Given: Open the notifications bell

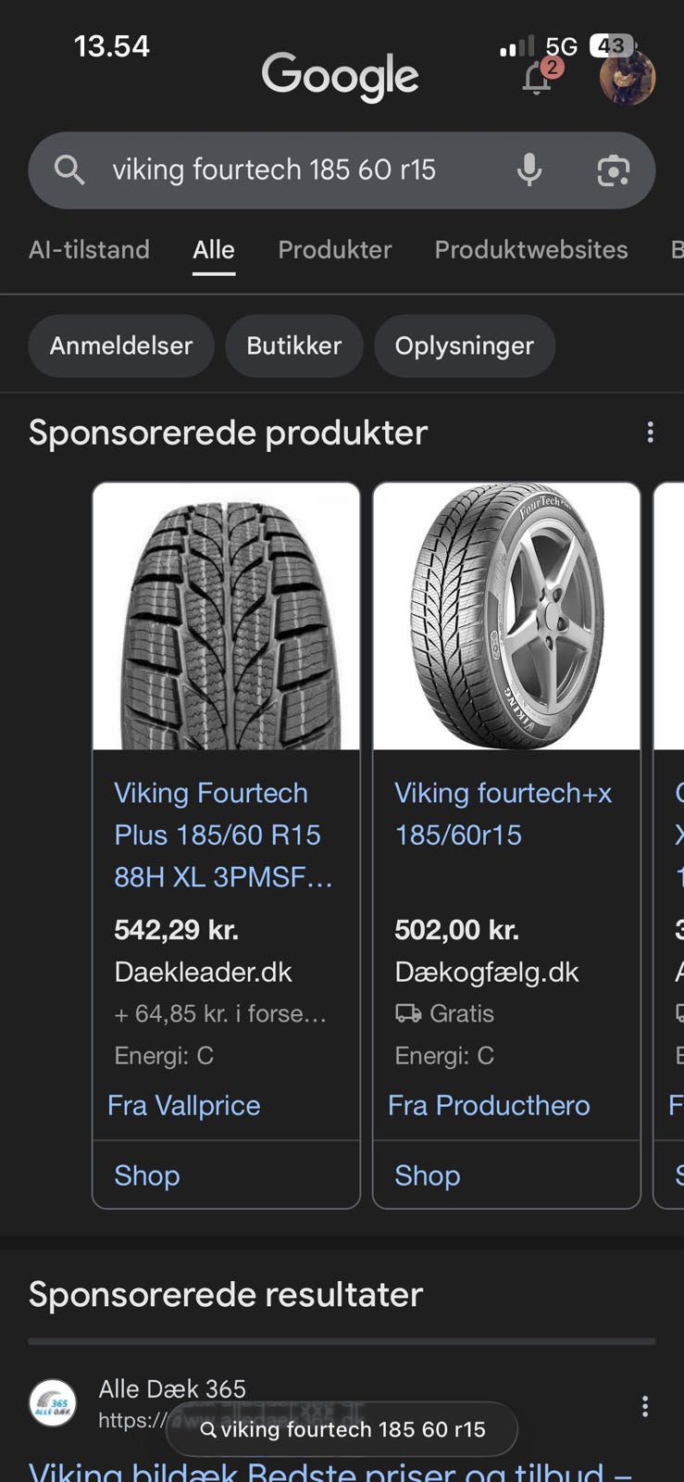Looking at the screenshot, I should (x=537, y=79).
